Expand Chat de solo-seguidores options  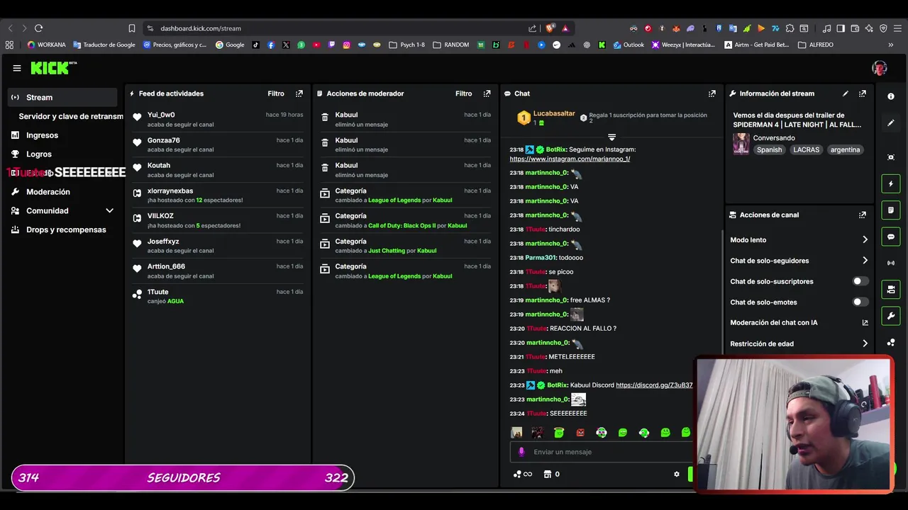click(799, 261)
